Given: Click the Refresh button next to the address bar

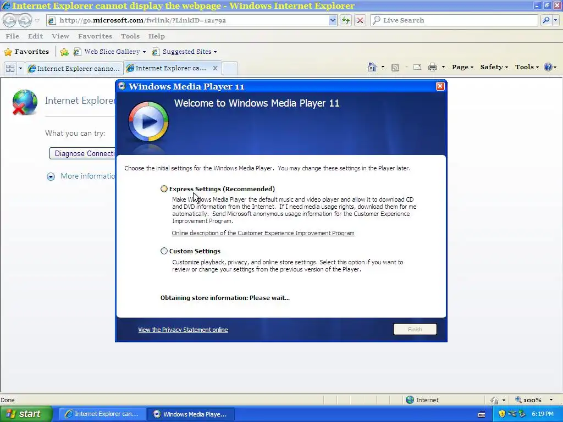Looking at the screenshot, I should (x=346, y=20).
